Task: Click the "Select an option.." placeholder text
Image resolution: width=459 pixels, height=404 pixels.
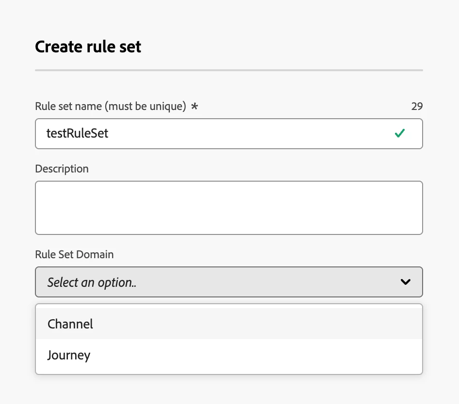Action: 92,282
